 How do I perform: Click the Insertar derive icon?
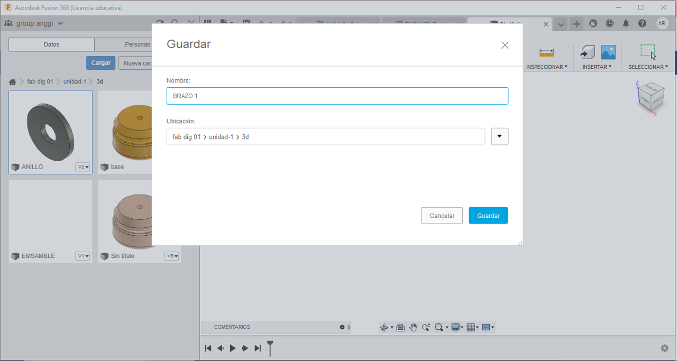[x=587, y=52]
